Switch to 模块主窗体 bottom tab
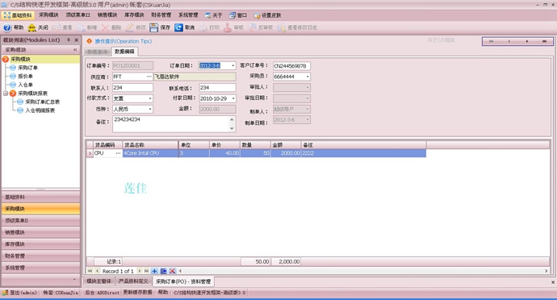The image size is (557, 300). tap(99, 281)
